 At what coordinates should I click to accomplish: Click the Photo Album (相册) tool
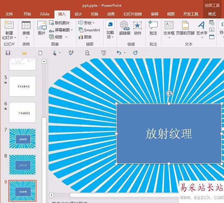56,37
